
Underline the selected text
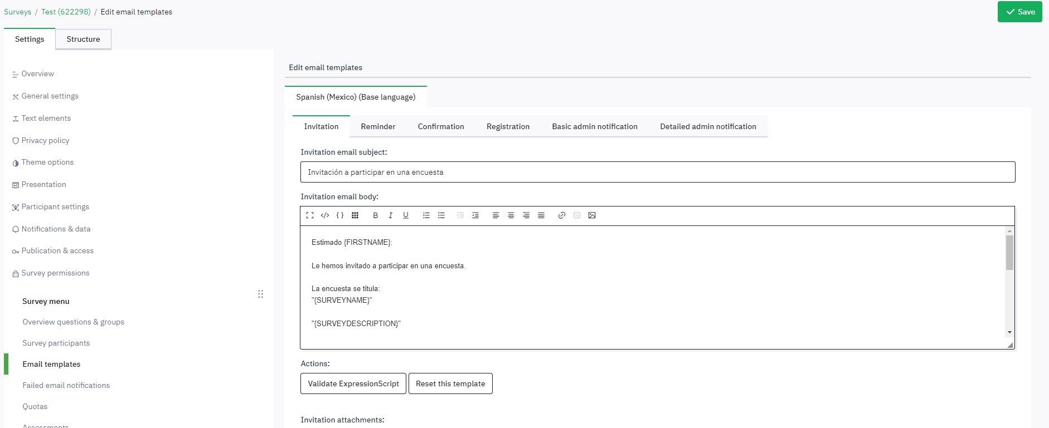(405, 215)
